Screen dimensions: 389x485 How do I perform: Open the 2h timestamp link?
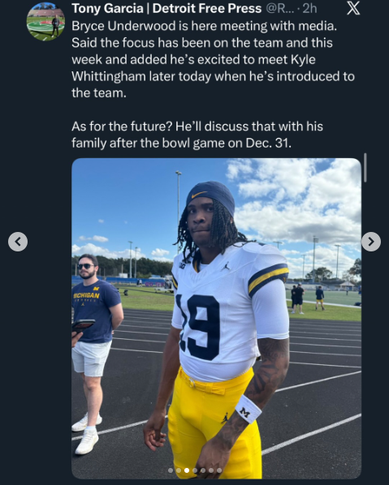coord(309,9)
